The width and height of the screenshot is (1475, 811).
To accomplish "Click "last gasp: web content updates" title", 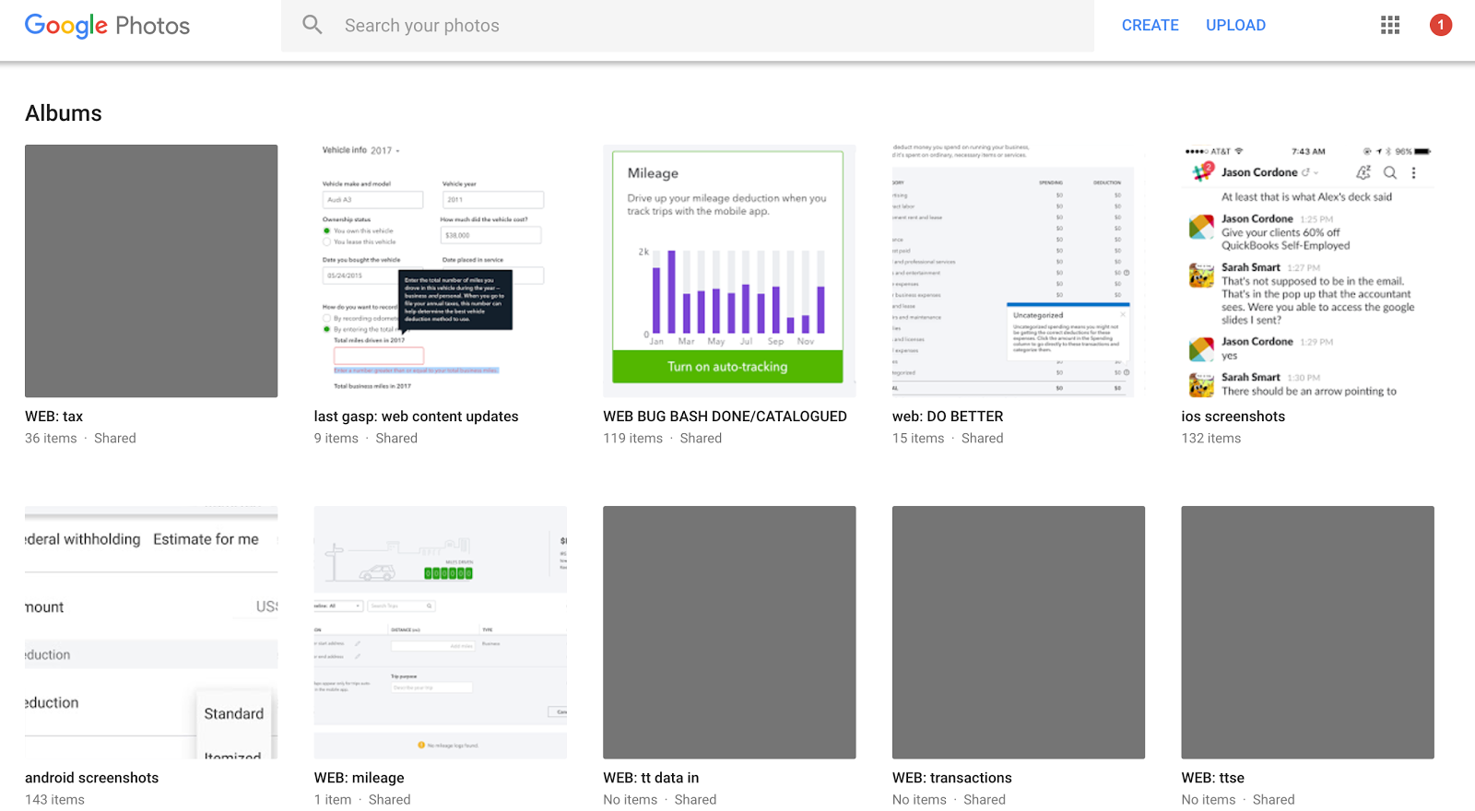I will pos(417,417).
